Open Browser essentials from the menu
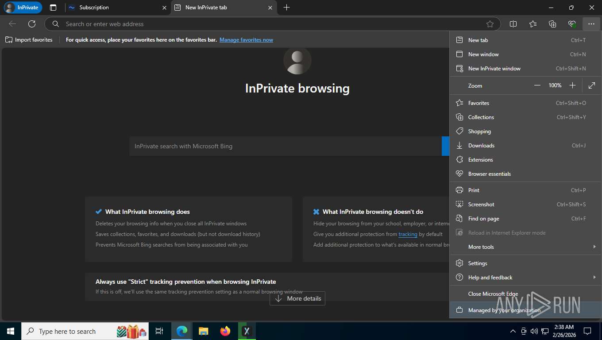The height and width of the screenshot is (340, 602). [525, 174]
